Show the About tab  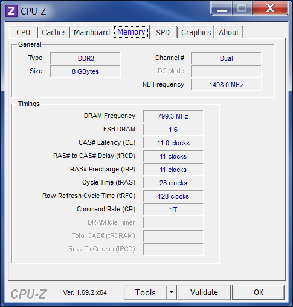pos(229,32)
